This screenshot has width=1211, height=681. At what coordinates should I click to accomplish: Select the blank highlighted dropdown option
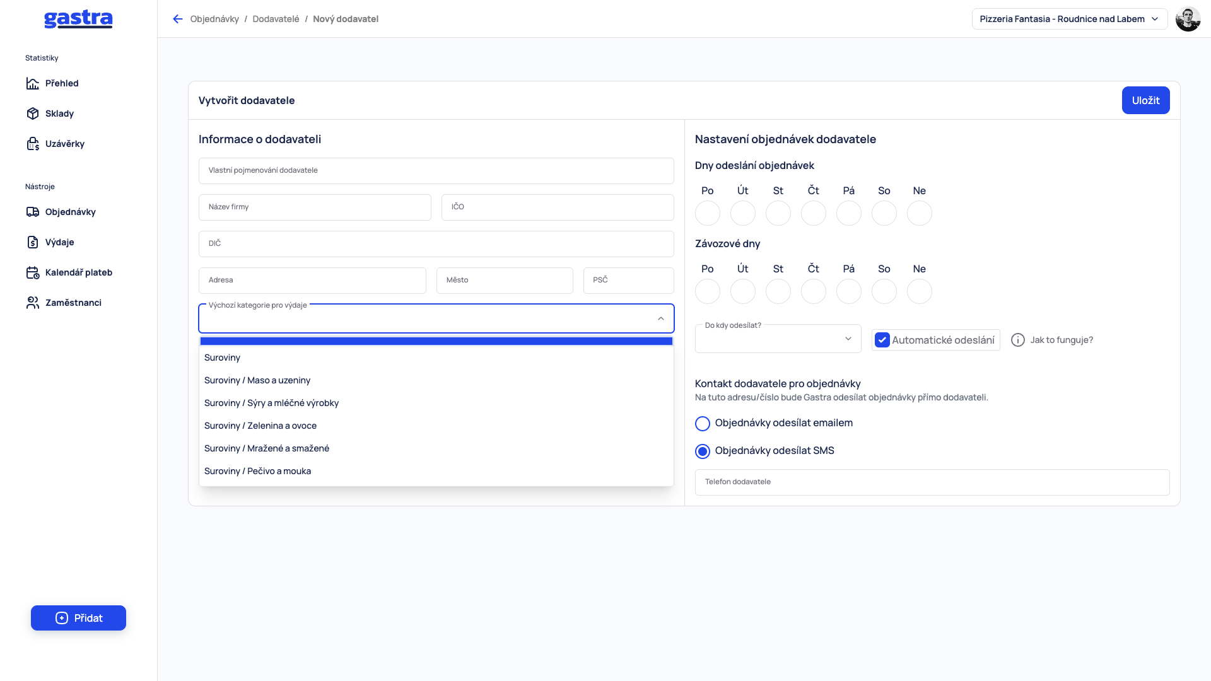[436, 341]
